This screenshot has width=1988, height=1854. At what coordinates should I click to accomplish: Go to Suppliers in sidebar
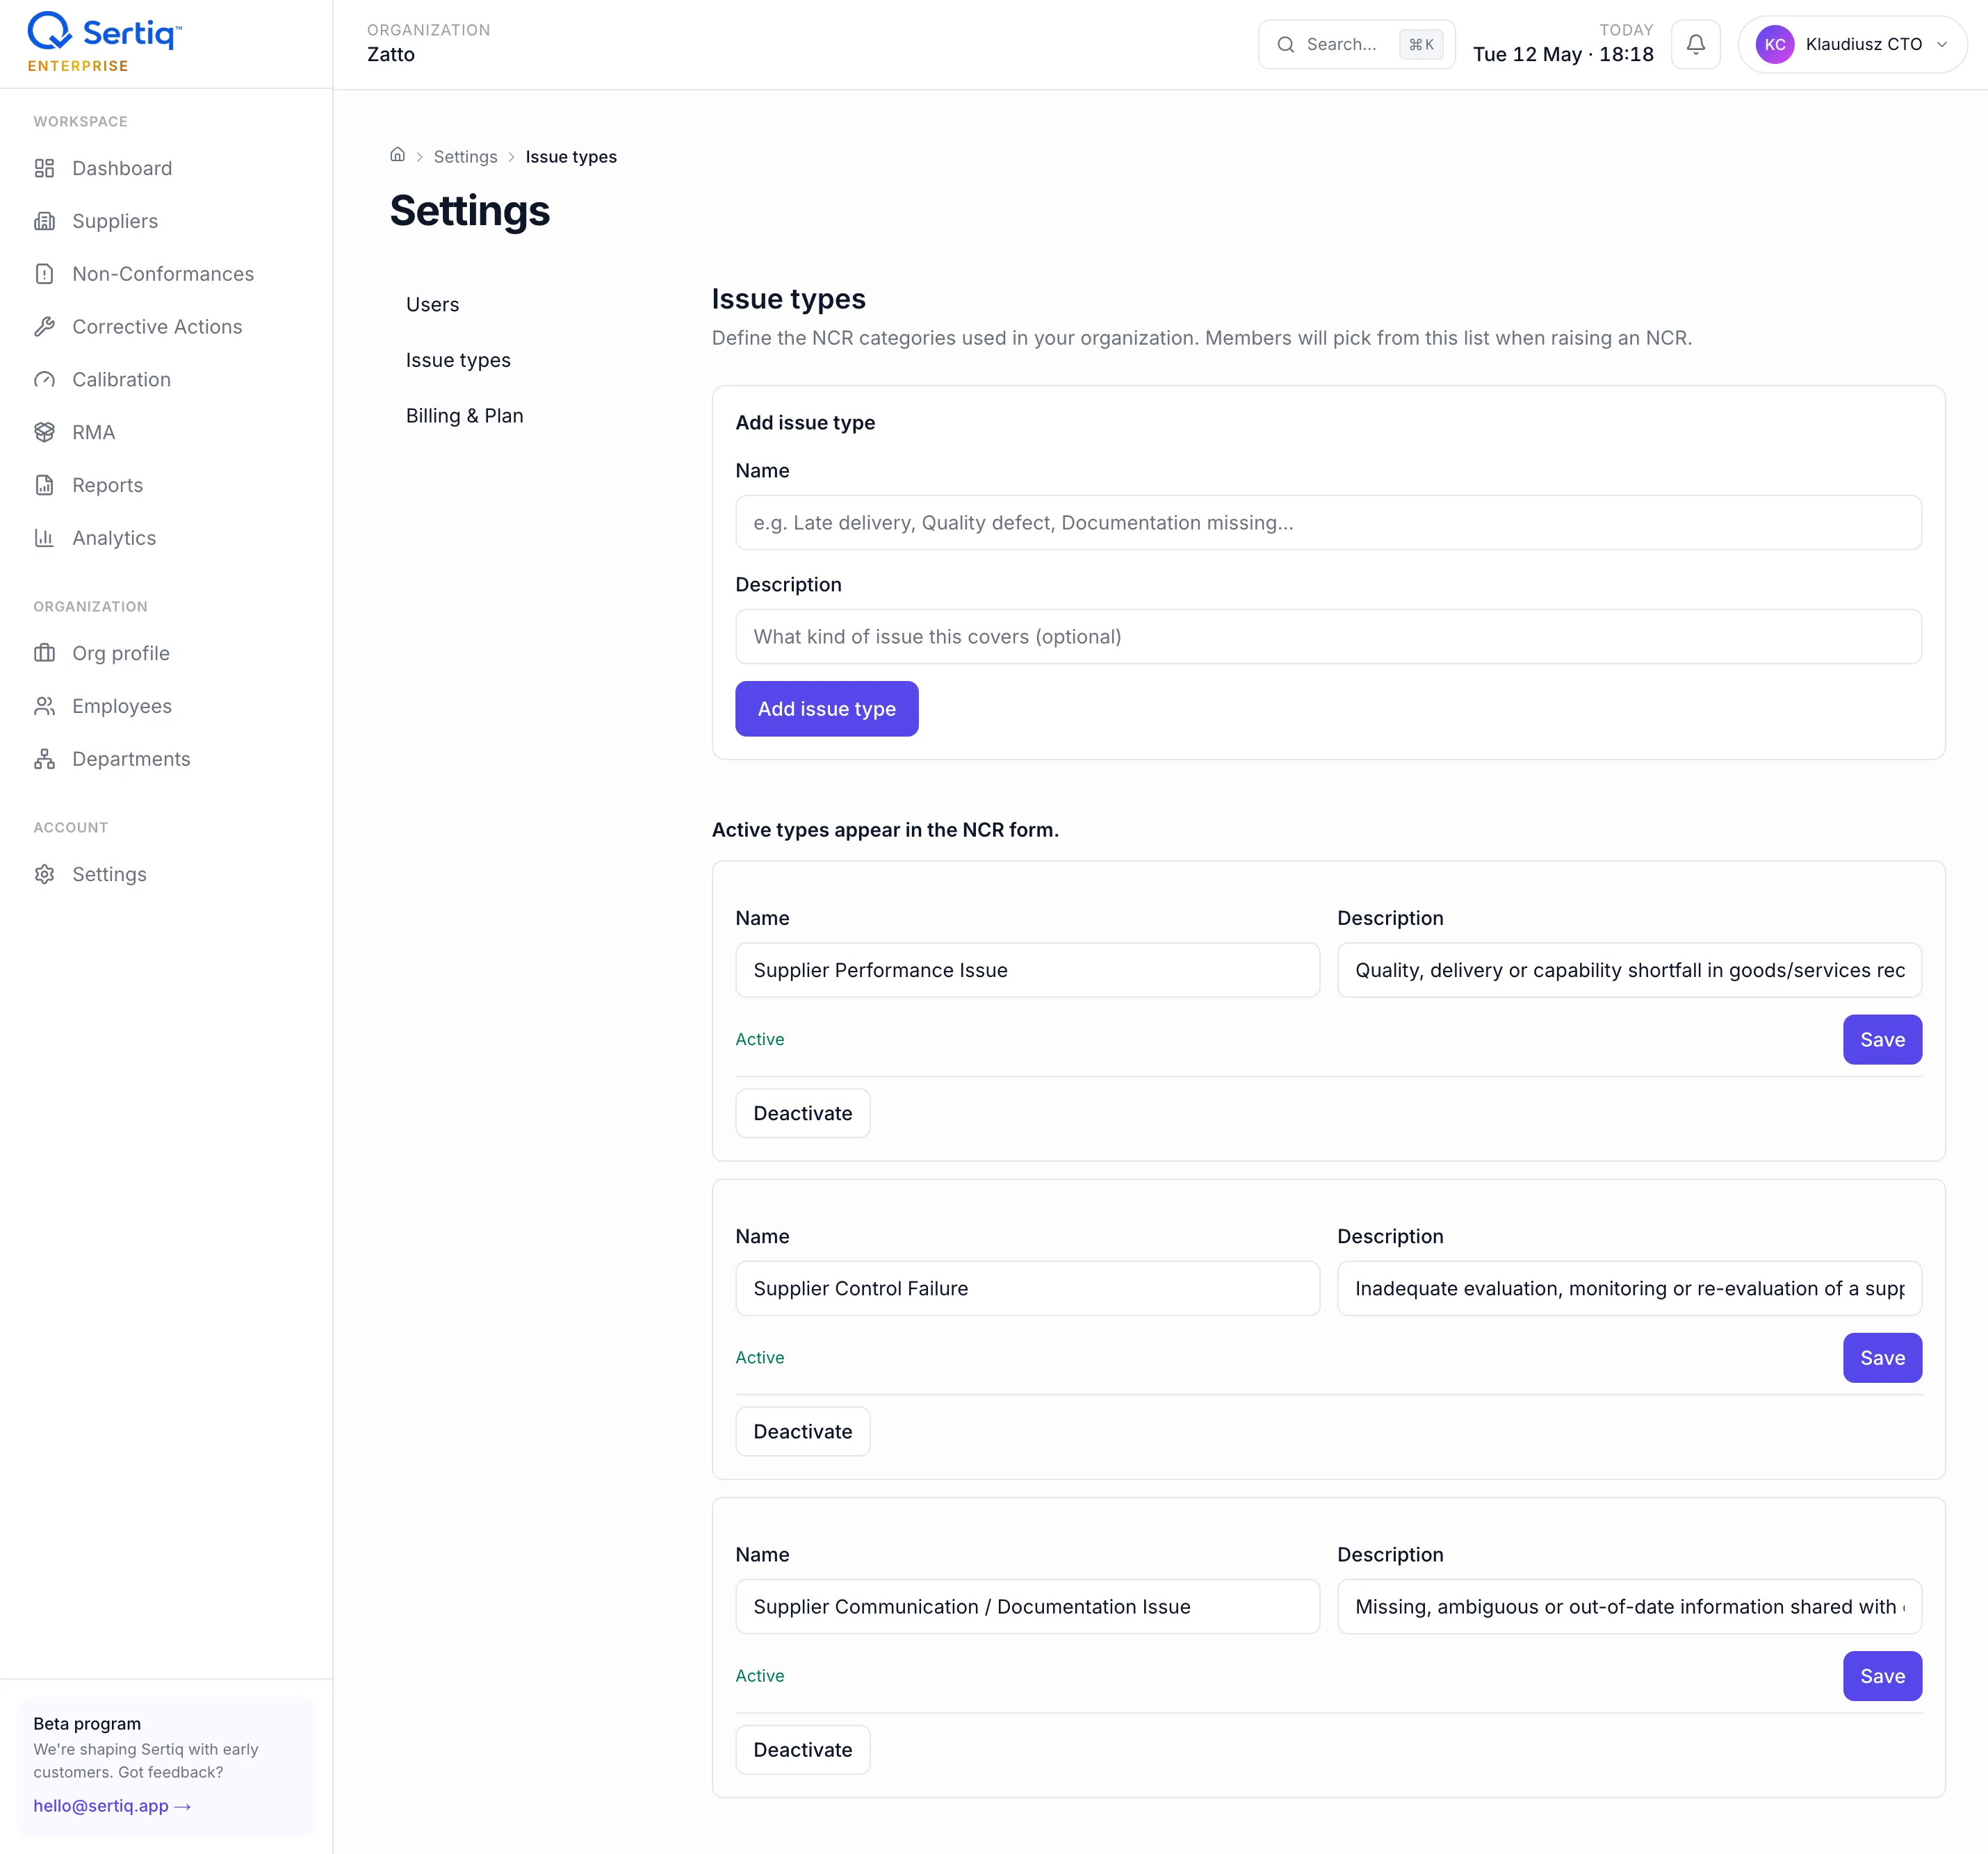pos(115,221)
